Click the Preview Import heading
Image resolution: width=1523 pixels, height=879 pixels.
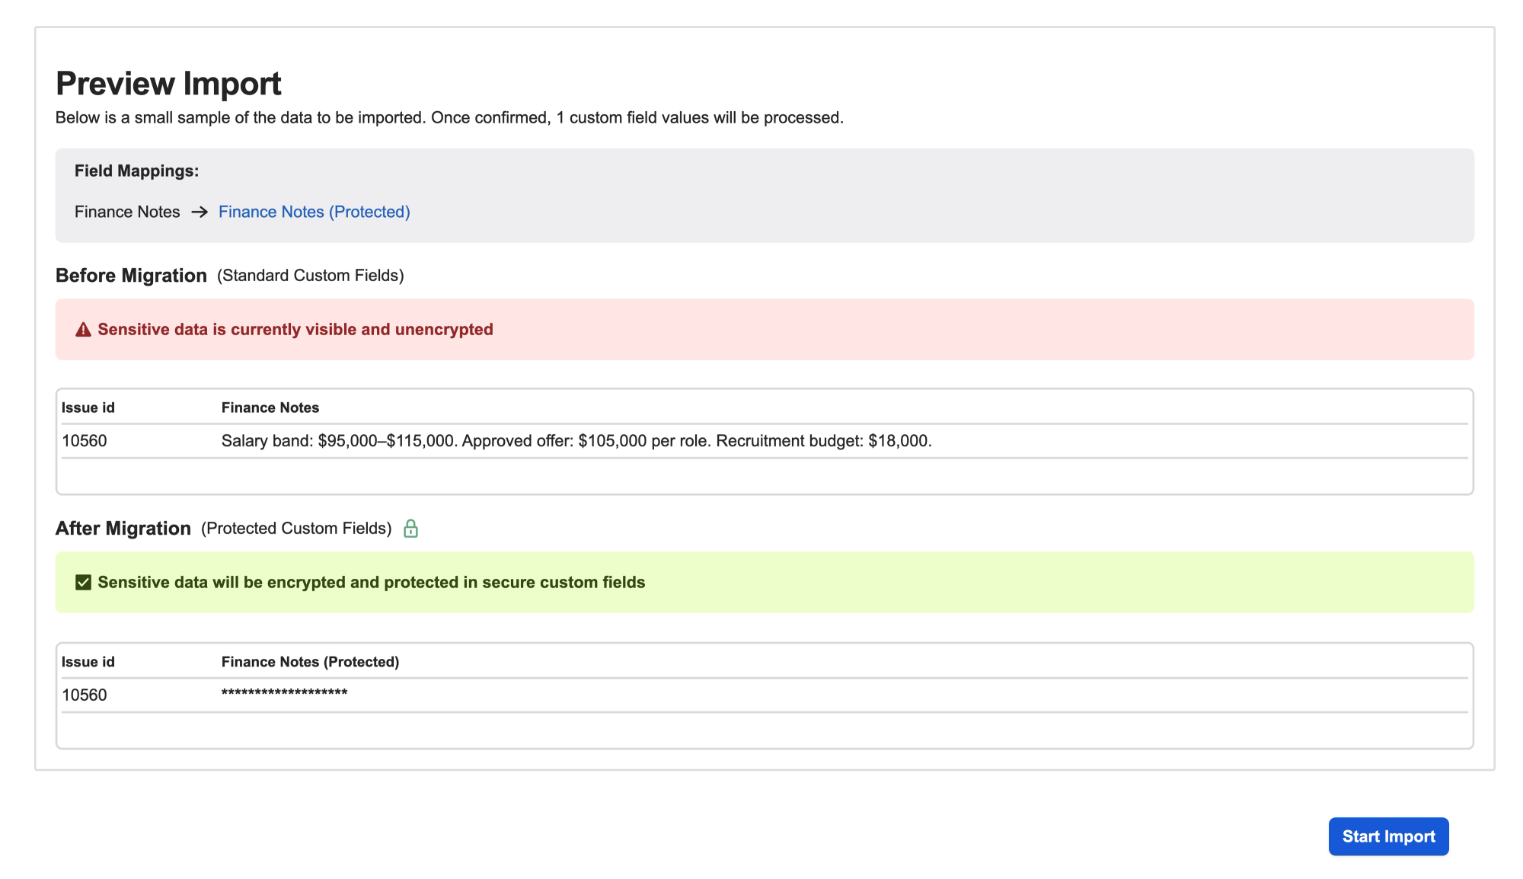tap(168, 84)
